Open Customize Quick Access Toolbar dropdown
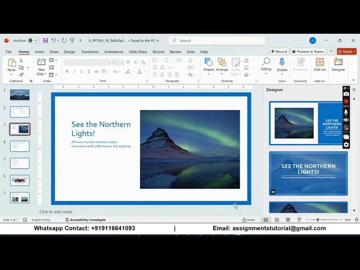 pos(80,40)
